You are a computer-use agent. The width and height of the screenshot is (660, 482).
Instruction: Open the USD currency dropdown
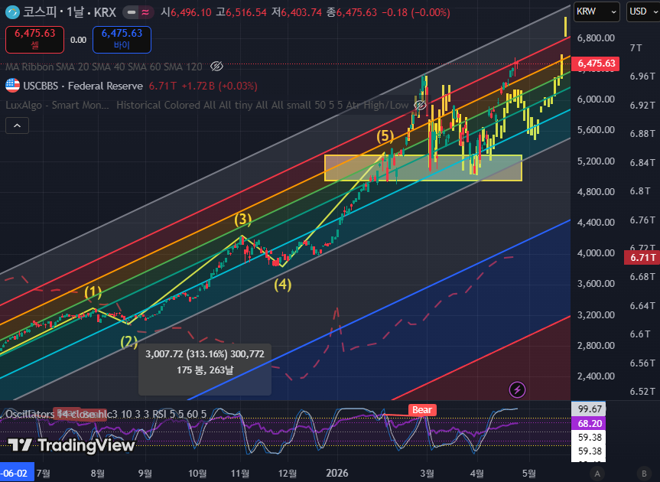[x=644, y=11]
